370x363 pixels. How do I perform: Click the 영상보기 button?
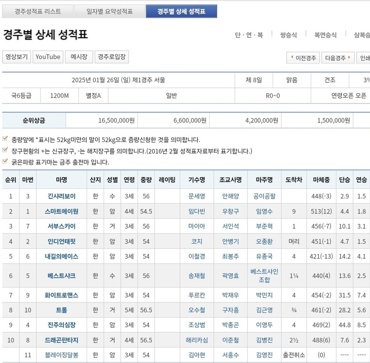tap(16, 57)
